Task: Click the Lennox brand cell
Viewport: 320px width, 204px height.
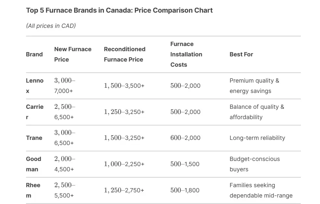Action: click(x=34, y=86)
